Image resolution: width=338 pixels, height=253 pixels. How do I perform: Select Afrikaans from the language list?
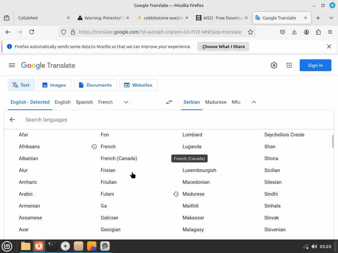pyautogui.click(x=29, y=147)
